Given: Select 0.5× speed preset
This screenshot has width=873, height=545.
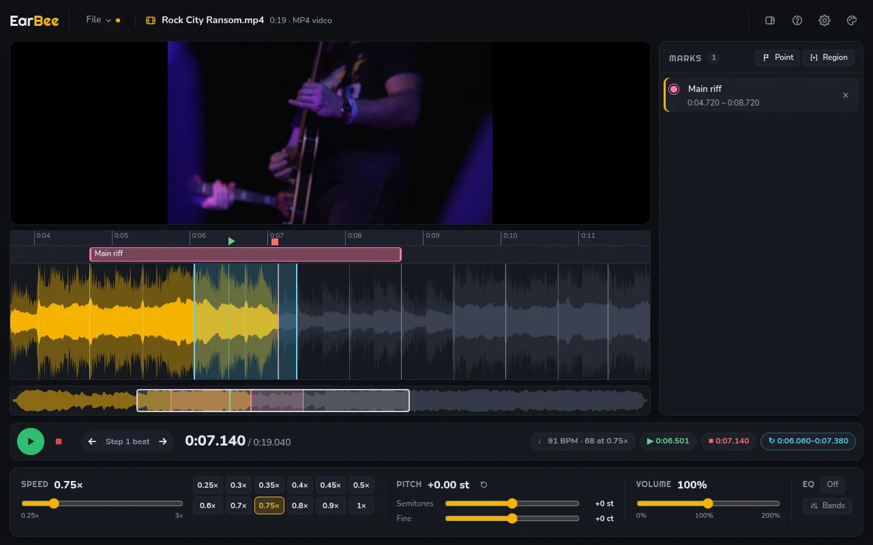Looking at the screenshot, I should point(361,486).
